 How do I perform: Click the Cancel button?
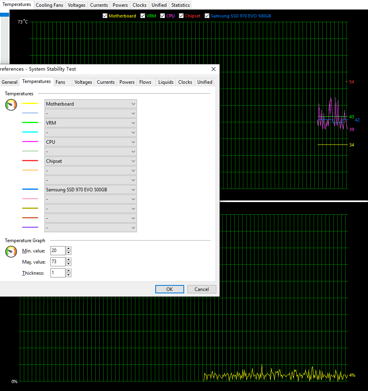pyautogui.click(x=201, y=289)
